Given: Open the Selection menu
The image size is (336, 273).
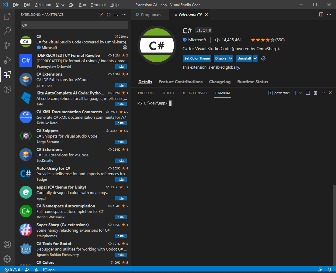Looking at the screenshot, I should pos(43,5).
